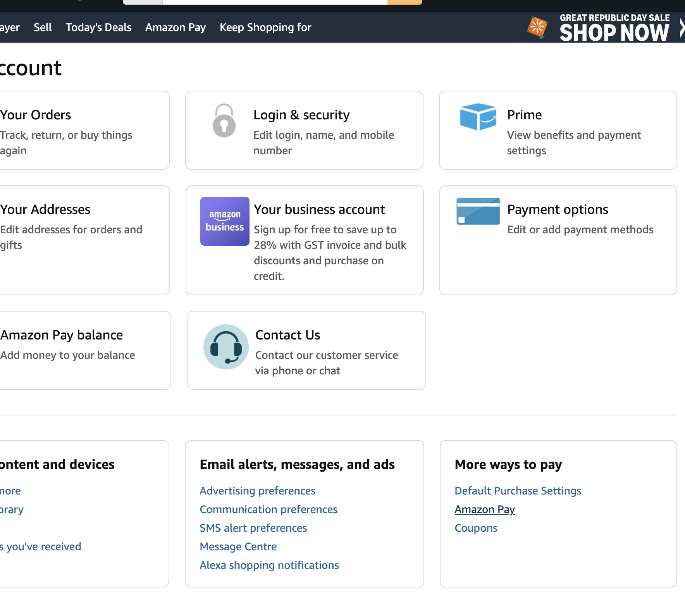Screen dimensions: 685x603
Task: Open the Coupons link
Action: (476, 528)
